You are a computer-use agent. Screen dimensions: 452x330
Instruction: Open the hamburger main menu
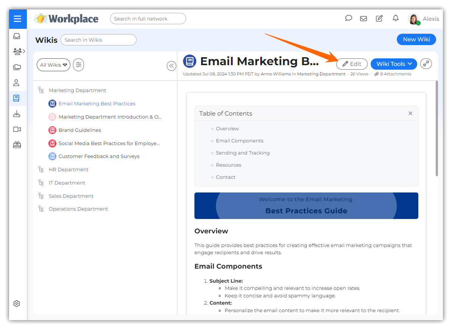[17, 19]
